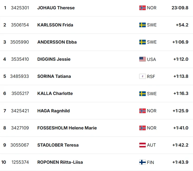Image resolution: width=193 pixels, height=171 pixels.
Task: Click winning time 23:09.8
Action: coord(180,8)
